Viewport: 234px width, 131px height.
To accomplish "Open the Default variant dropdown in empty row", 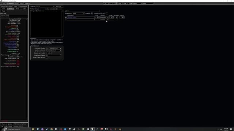I will (x=104, y=19).
